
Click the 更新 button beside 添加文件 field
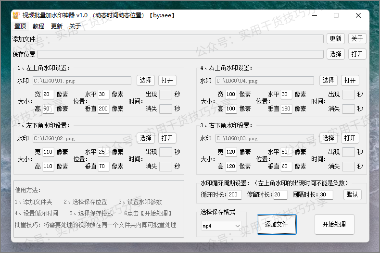pyautogui.click(x=335, y=39)
